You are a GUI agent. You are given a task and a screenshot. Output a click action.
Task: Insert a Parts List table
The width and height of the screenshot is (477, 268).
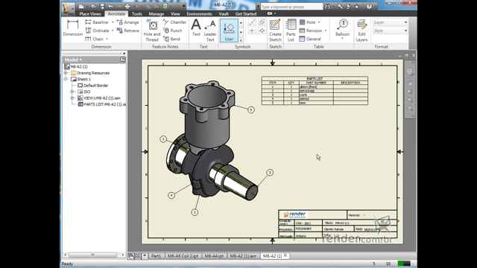click(x=291, y=31)
